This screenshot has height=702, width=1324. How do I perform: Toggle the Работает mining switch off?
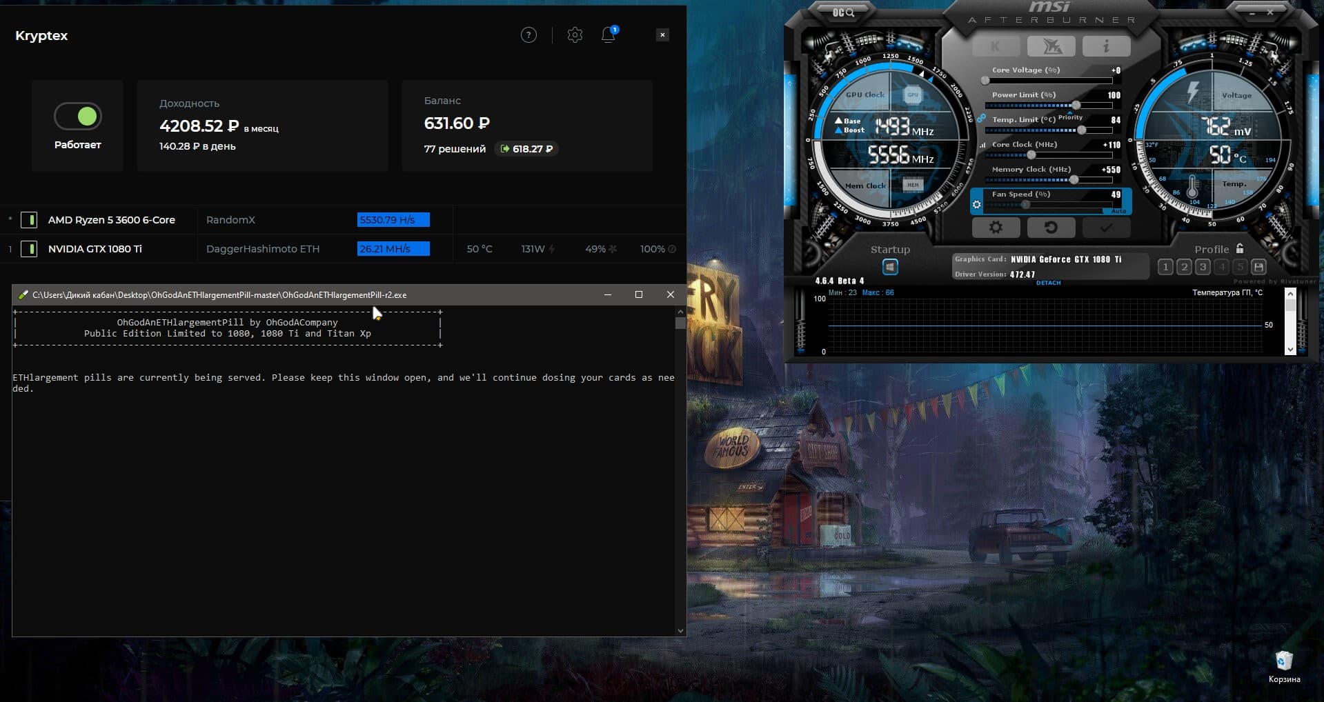pyautogui.click(x=78, y=117)
